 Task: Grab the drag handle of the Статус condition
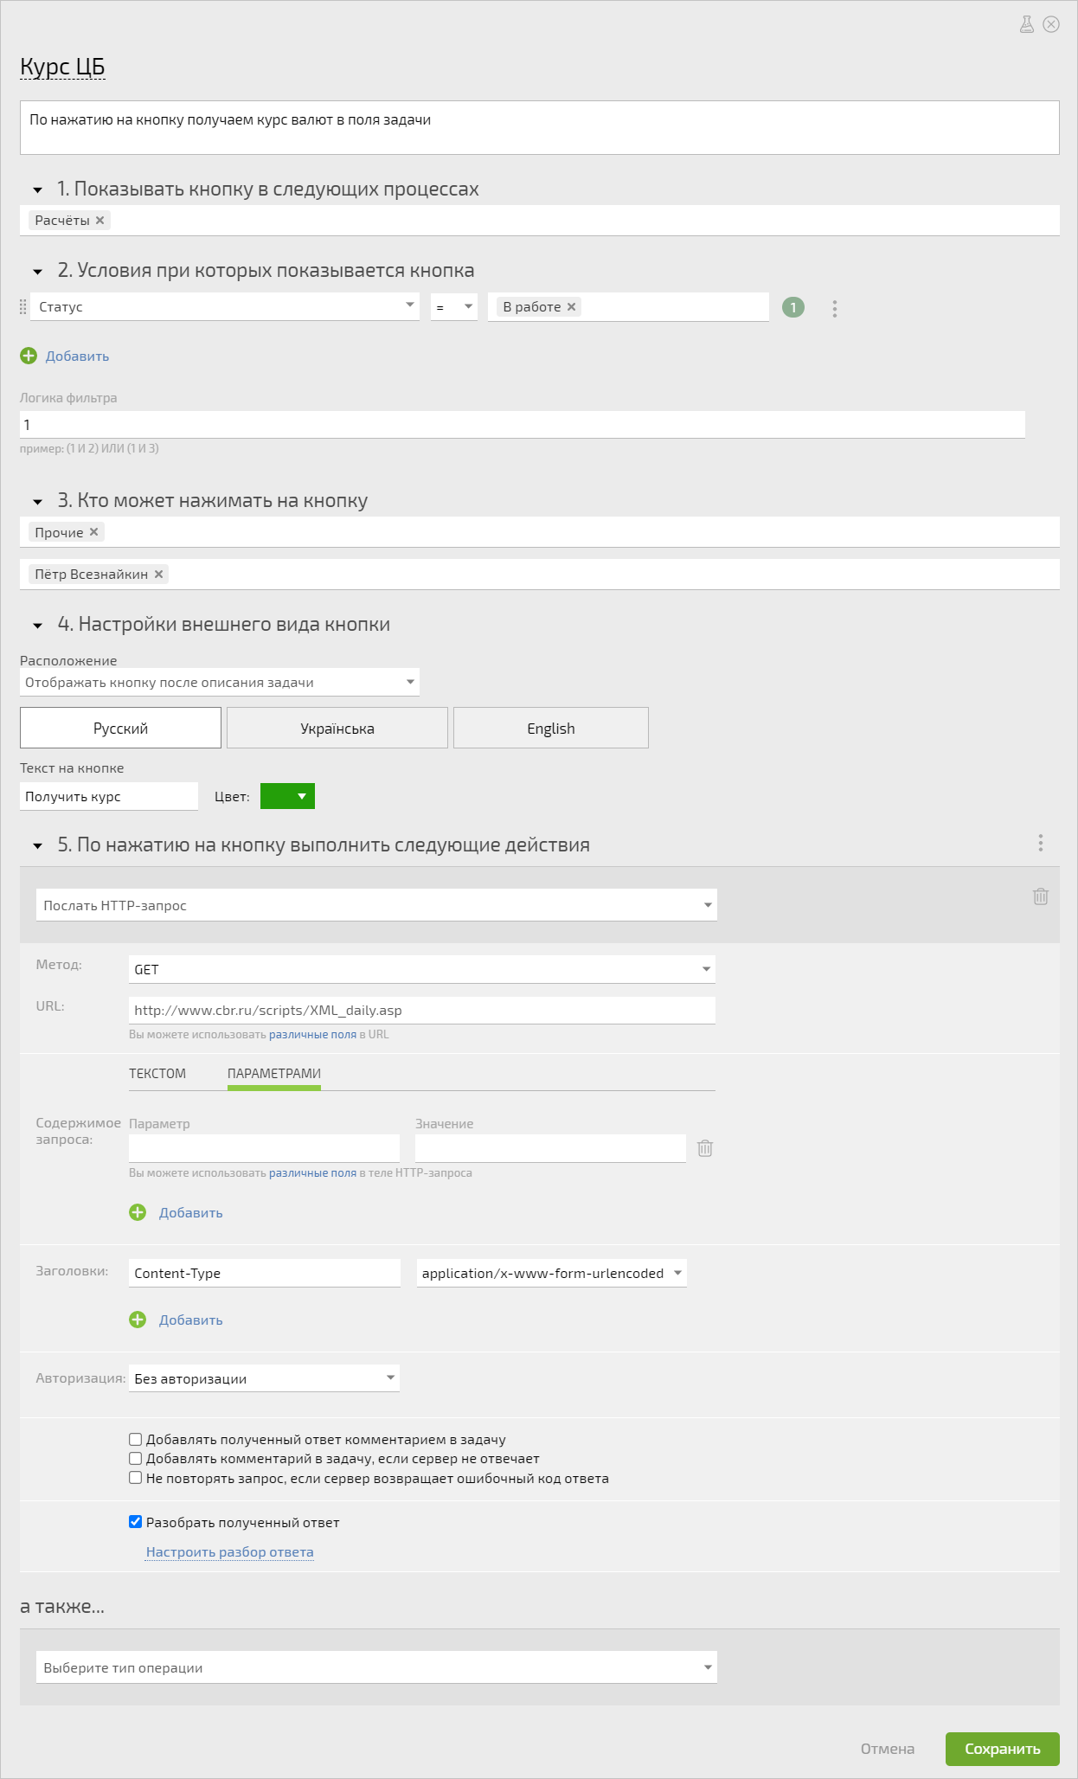(x=23, y=307)
